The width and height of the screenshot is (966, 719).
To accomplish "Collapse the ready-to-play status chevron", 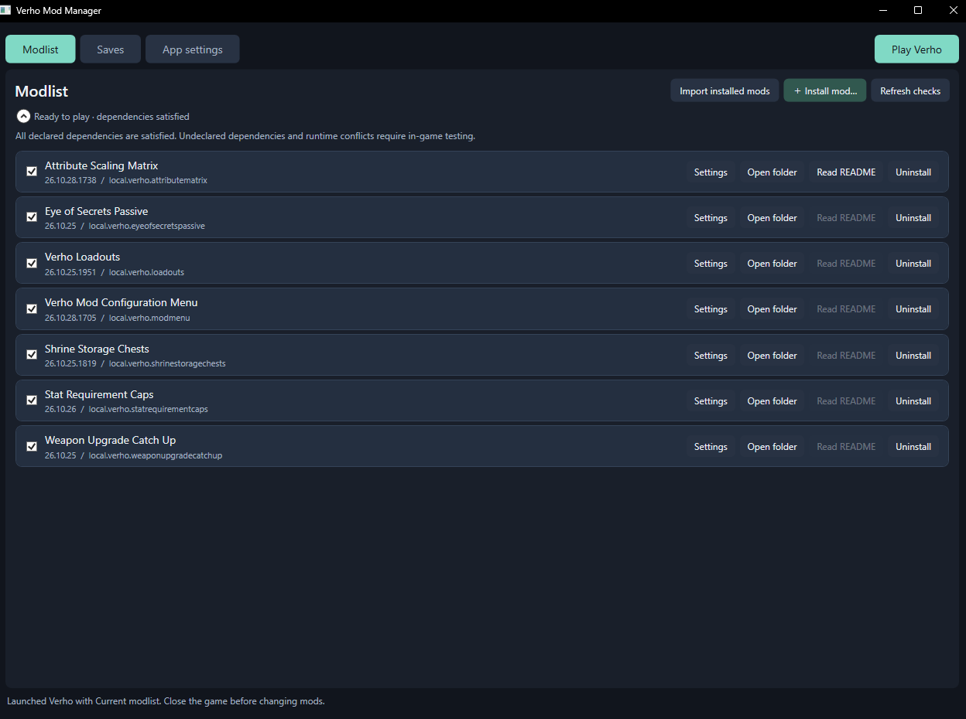I will (x=23, y=117).
